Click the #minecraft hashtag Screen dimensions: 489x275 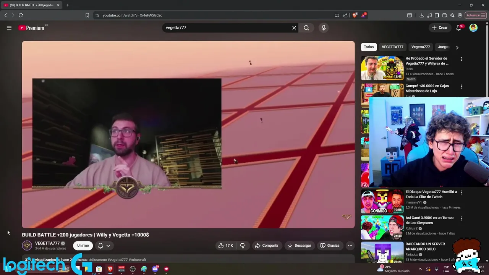coord(138,260)
